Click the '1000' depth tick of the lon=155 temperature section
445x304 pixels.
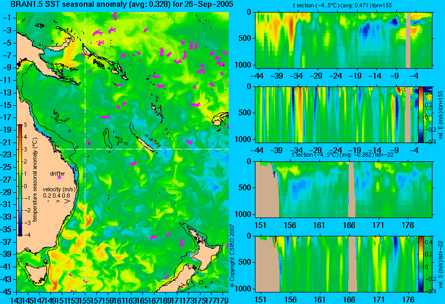click(243, 65)
